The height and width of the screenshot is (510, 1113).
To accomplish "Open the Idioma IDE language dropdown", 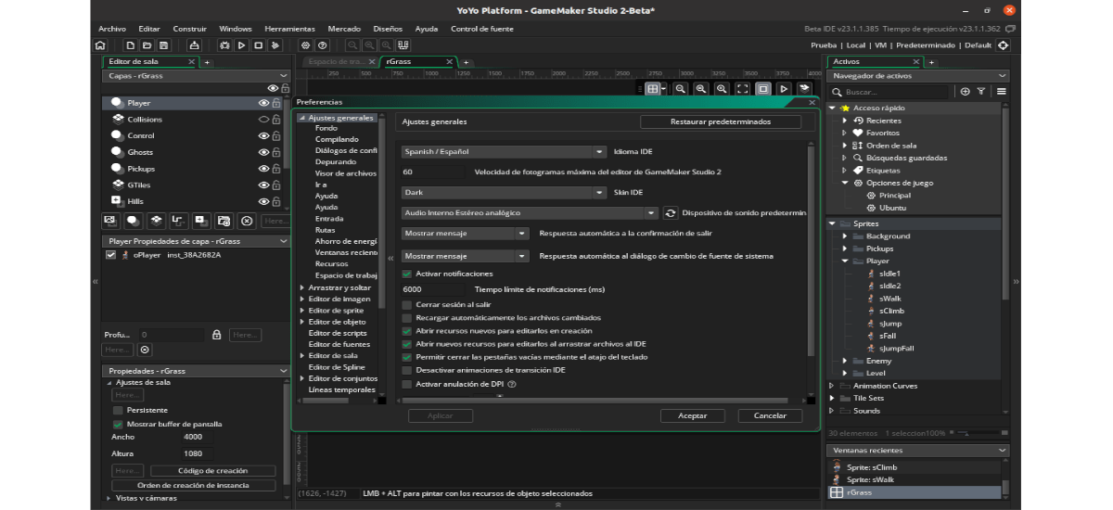I will [504, 152].
